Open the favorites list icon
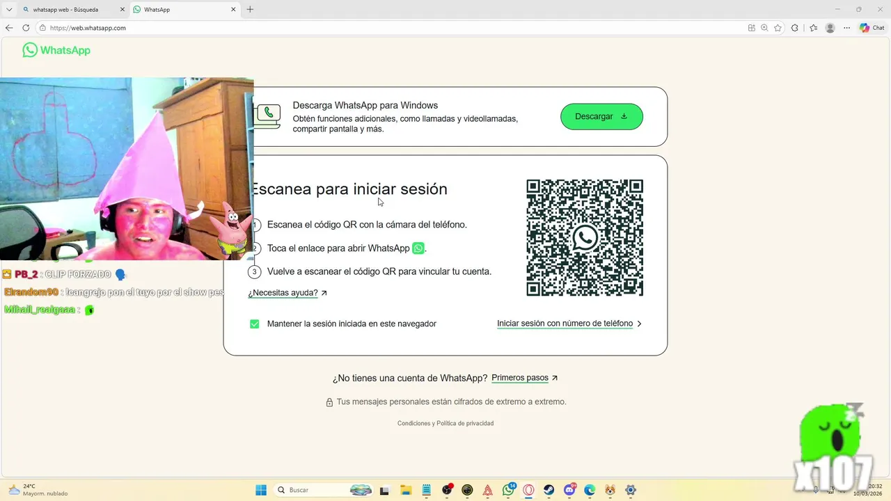Image resolution: width=891 pixels, height=501 pixels. click(813, 28)
